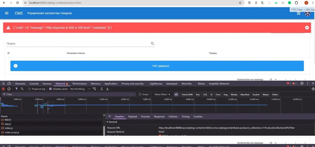Filter requests by Fetch/XHR
The width and height of the screenshot is (315, 147).
[x=187, y=94]
